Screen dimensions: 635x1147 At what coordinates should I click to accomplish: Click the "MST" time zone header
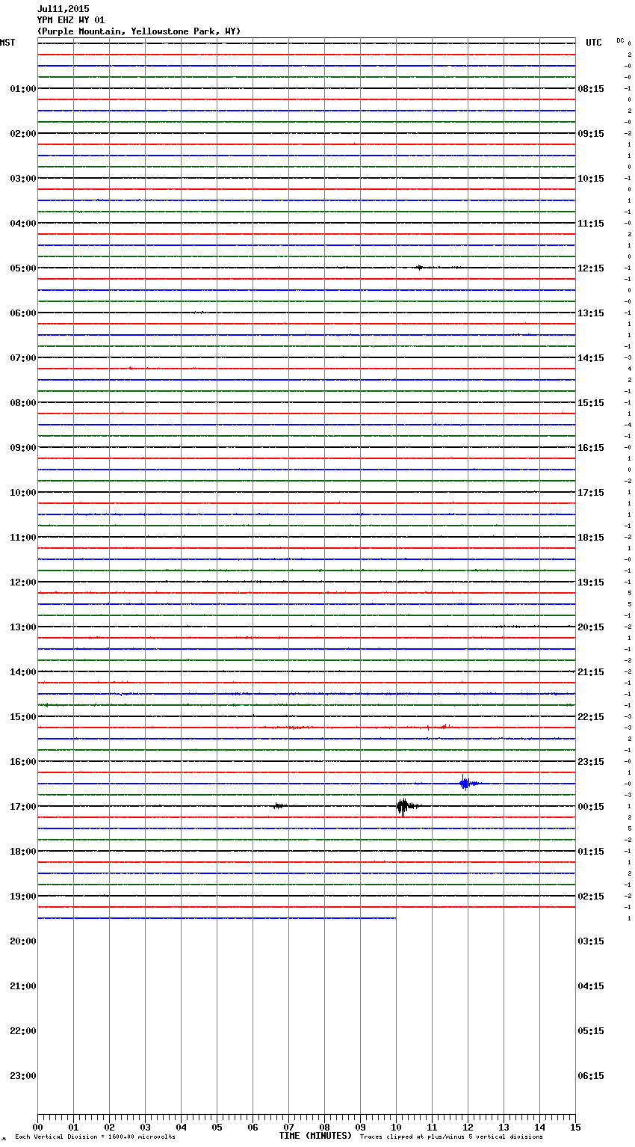pos(7,43)
